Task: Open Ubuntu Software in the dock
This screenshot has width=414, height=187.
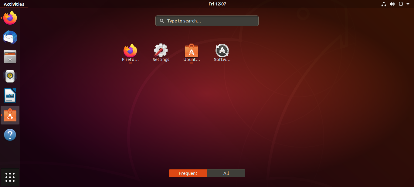Action: coord(10,115)
